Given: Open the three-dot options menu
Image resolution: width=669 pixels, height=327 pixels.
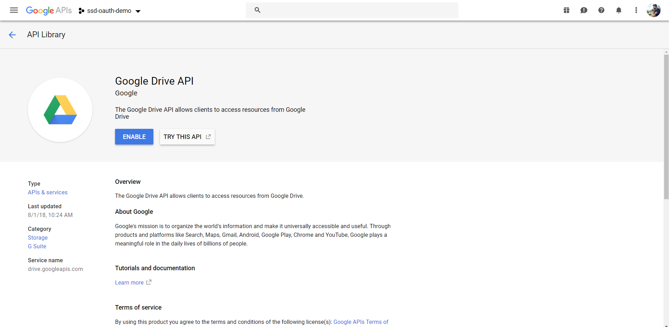Looking at the screenshot, I should pyautogui.click(x=636, y=10).
